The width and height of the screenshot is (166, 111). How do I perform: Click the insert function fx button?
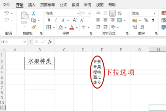(50, 42)
